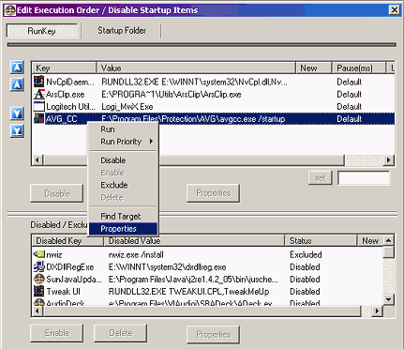
Task: Click the ArsClip.exe entry icon
Action: (x=38, y=94)
